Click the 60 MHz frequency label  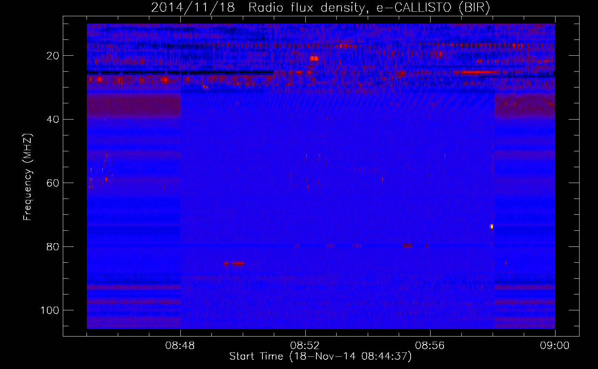[x=53, y=183]
